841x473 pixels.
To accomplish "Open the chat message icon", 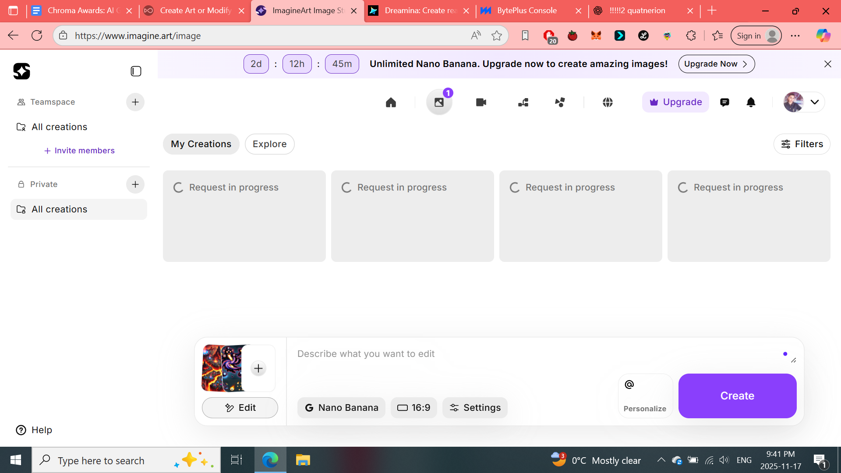I will [724, 102].
